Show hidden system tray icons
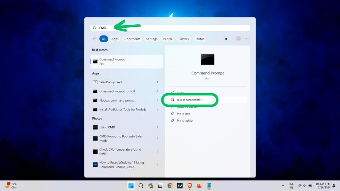Image resolution: width=340 pixels, height=191 pixels. point(283,186)
